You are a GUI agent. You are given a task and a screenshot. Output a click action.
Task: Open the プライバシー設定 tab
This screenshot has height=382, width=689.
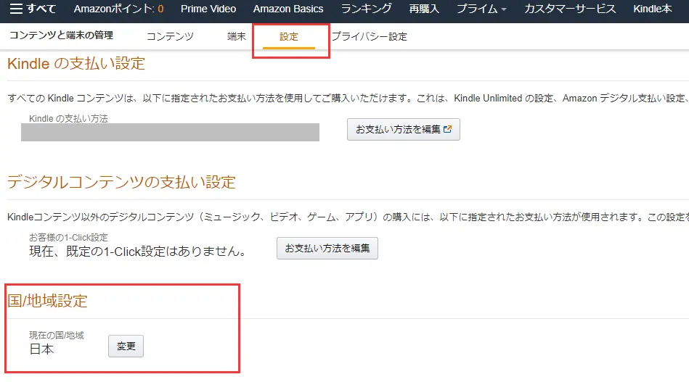pyautogui.click(x=369, y=36)
